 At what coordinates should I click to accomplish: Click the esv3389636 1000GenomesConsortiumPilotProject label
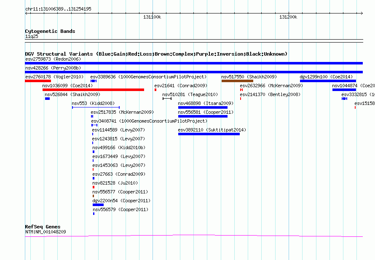(148, 77)
